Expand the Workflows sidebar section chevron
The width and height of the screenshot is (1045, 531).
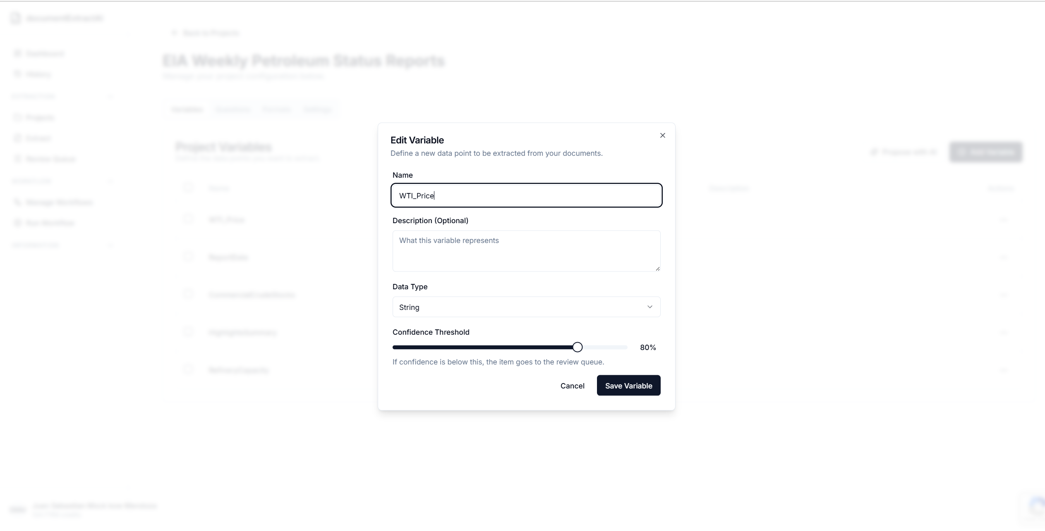110,181
